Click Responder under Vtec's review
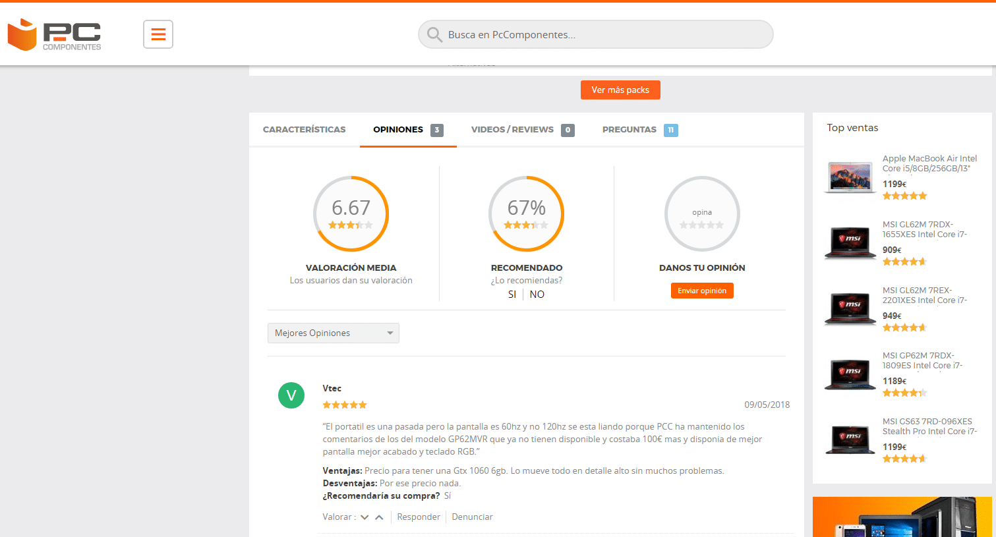This screenshot has width=996, height=537. 419,517
